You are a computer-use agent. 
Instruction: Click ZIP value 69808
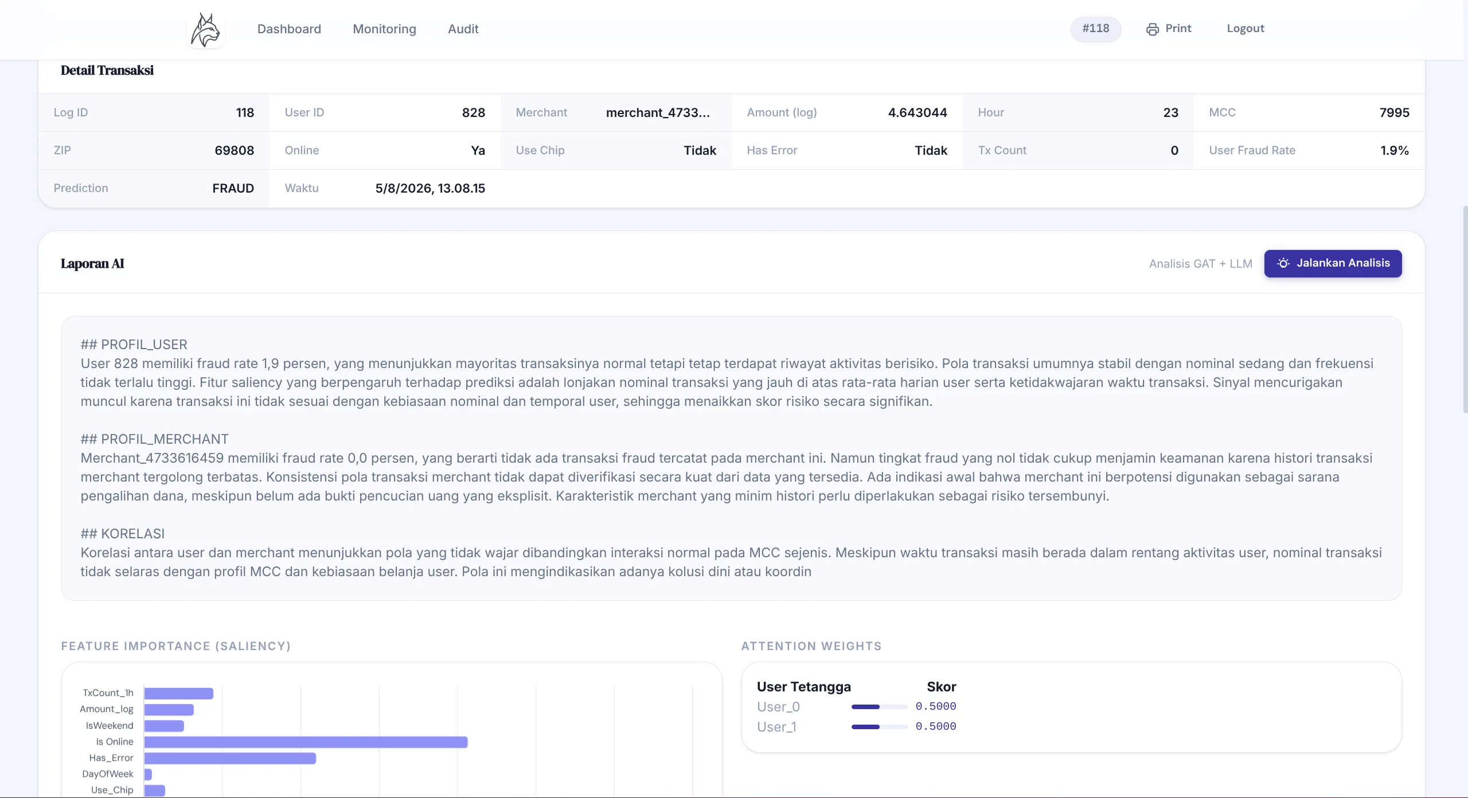234,150
